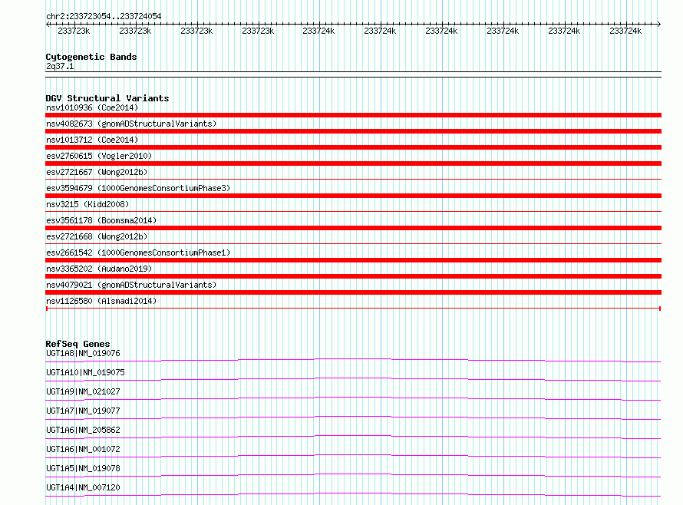Click the red bar under nsv1010936
The height and width of the screenshot is (505, 683).
(353, 115)
